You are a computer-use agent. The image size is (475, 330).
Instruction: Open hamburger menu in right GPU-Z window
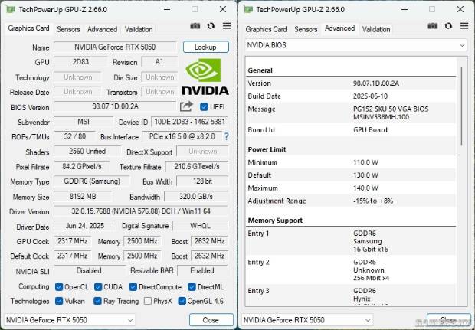point(464,26)
